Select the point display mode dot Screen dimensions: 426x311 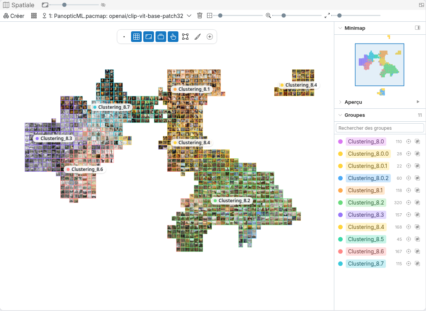click(x=124, y=37)
